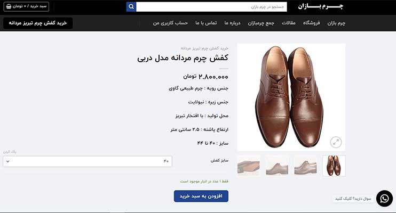This screenshot has width=396, height=213.
Task: Open the درباره ما menu item
Action: coord(232,23)
